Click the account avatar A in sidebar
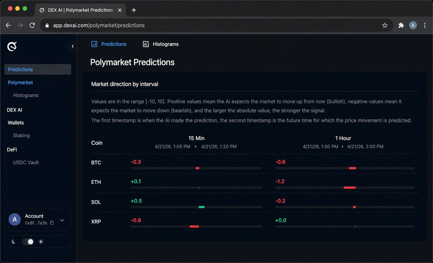This screenshot has width=433, height=263. tap(14, 219)
